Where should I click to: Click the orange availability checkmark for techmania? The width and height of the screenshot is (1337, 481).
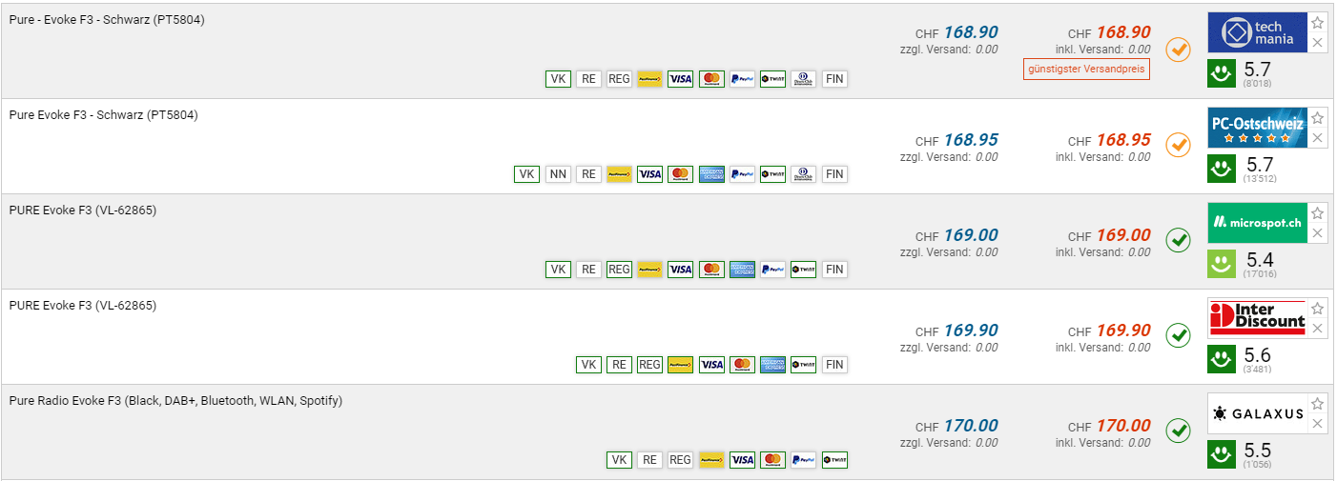tap(1179, 50)
